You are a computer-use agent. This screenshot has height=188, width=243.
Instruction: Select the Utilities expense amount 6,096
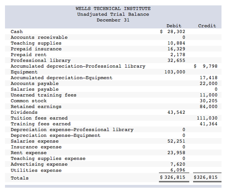coord(178,170)
